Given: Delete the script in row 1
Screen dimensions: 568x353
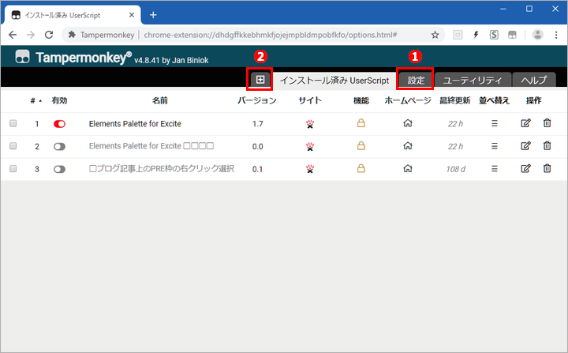Looking at the screenshot, I should [547, 123].
